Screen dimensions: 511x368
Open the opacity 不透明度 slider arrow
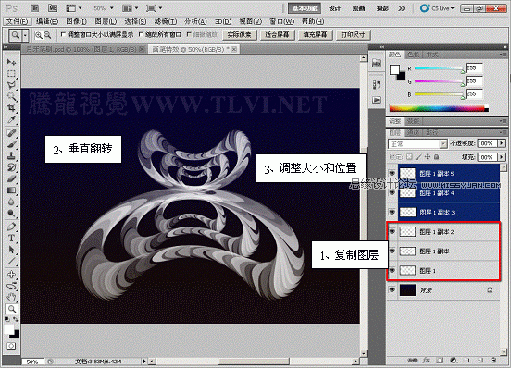click(x=502, y=143)
